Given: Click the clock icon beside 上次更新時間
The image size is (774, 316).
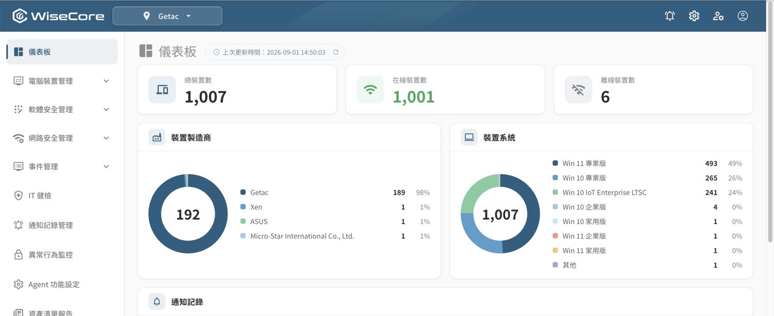Looking at the screenshot, I should tap(217, 52).
